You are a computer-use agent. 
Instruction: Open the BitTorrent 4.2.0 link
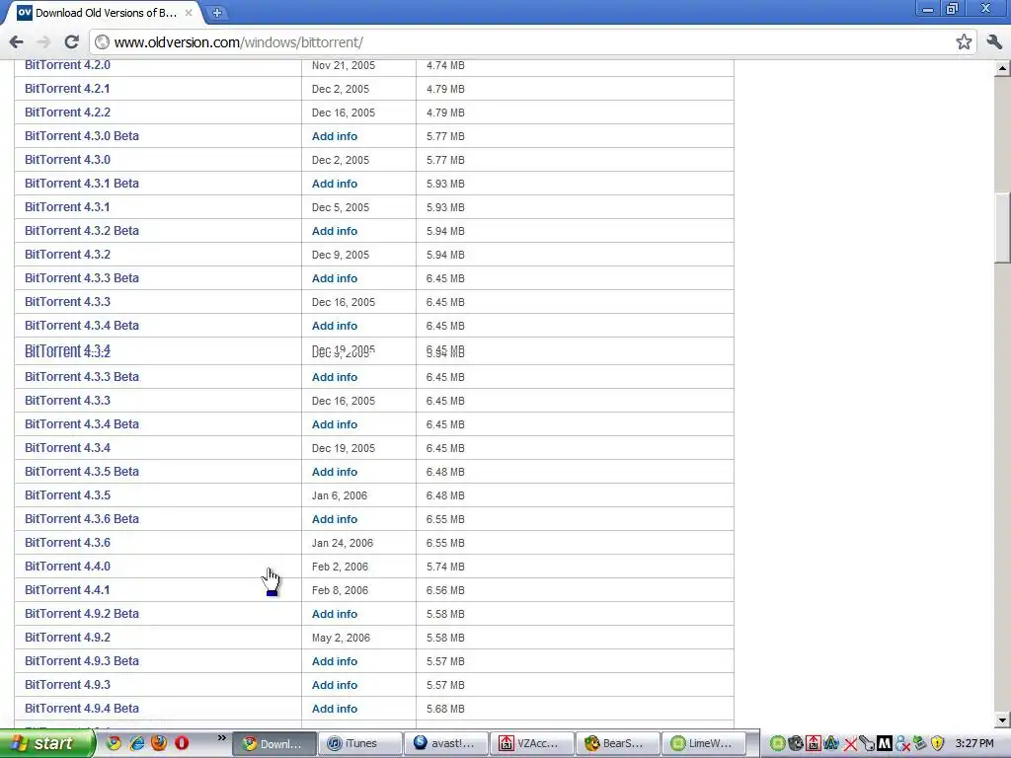click(68, 65)
